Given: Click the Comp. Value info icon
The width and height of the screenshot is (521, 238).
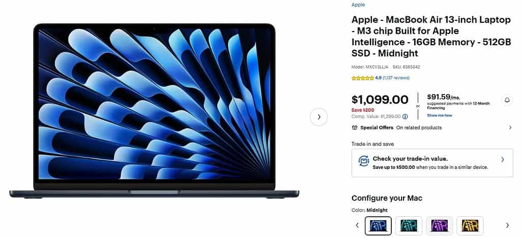Looking at the screenshot, I should pos(405,116).
